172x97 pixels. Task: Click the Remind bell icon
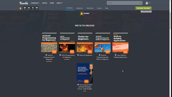pyautogui.click(x=82, y=13)
